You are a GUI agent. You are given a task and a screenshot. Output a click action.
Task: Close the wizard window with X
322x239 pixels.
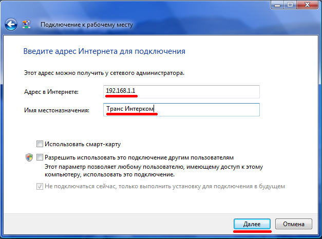(307, 5)
